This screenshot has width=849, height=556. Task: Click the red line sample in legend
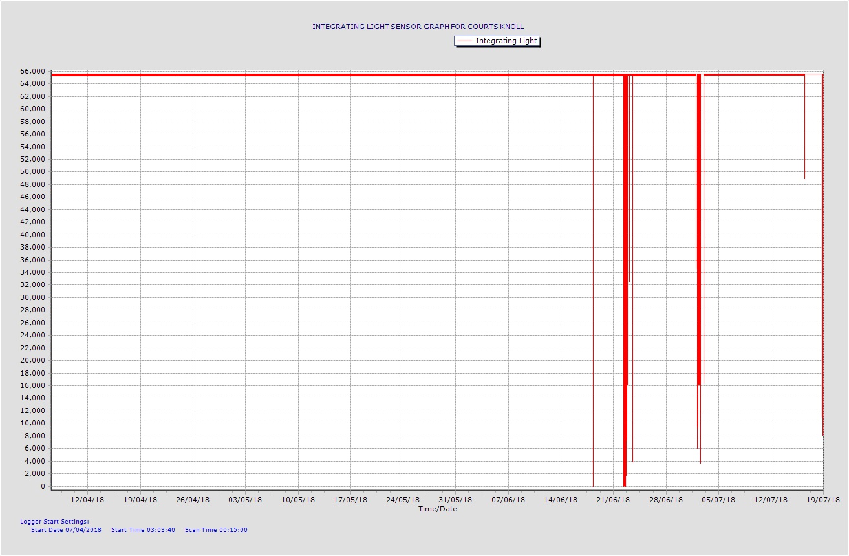464,41
